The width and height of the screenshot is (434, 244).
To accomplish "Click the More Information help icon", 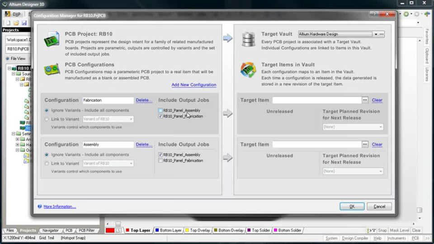I will 40,206.
